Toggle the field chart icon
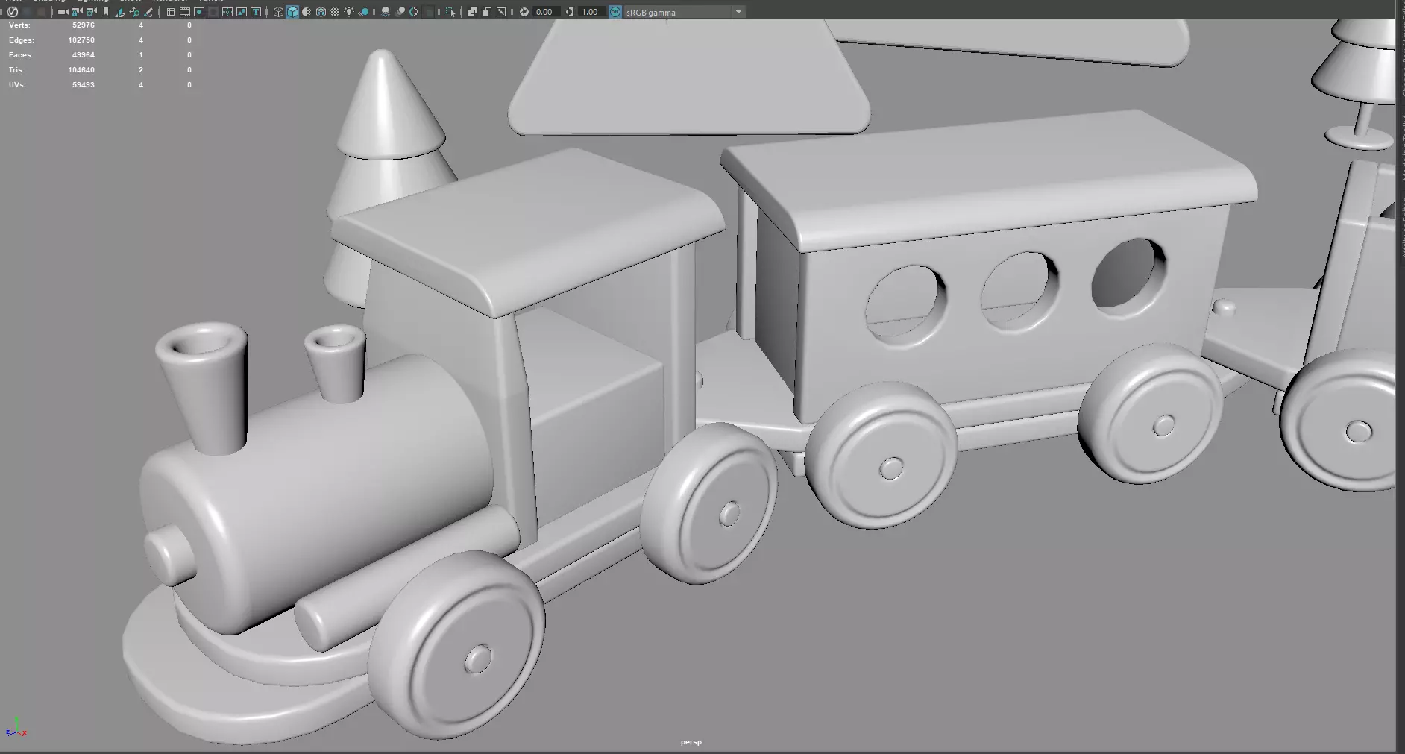Image resolution: width=1405 pixels, height=754 pixels. click(227, 12)
